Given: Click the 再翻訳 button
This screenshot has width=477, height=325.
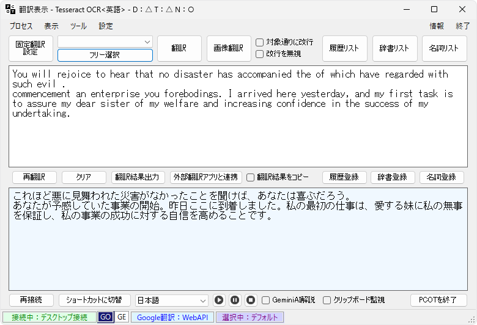Looking at the screenshot, I should [x=34, y=177].
